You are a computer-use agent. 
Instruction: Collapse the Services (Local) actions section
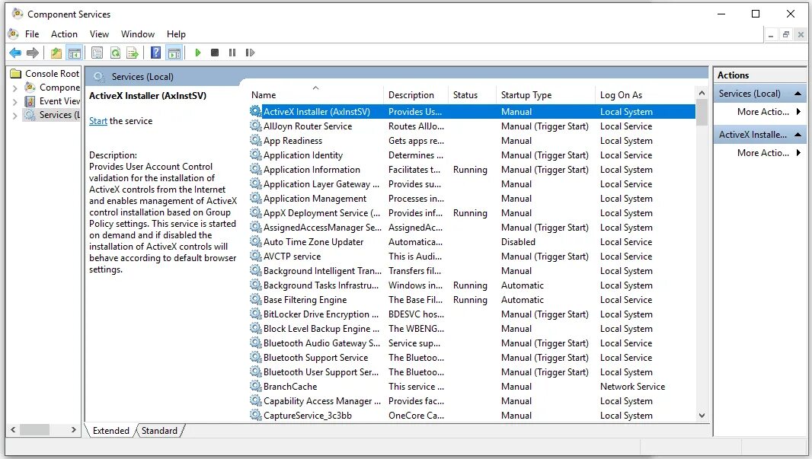(x=798, y=94)
